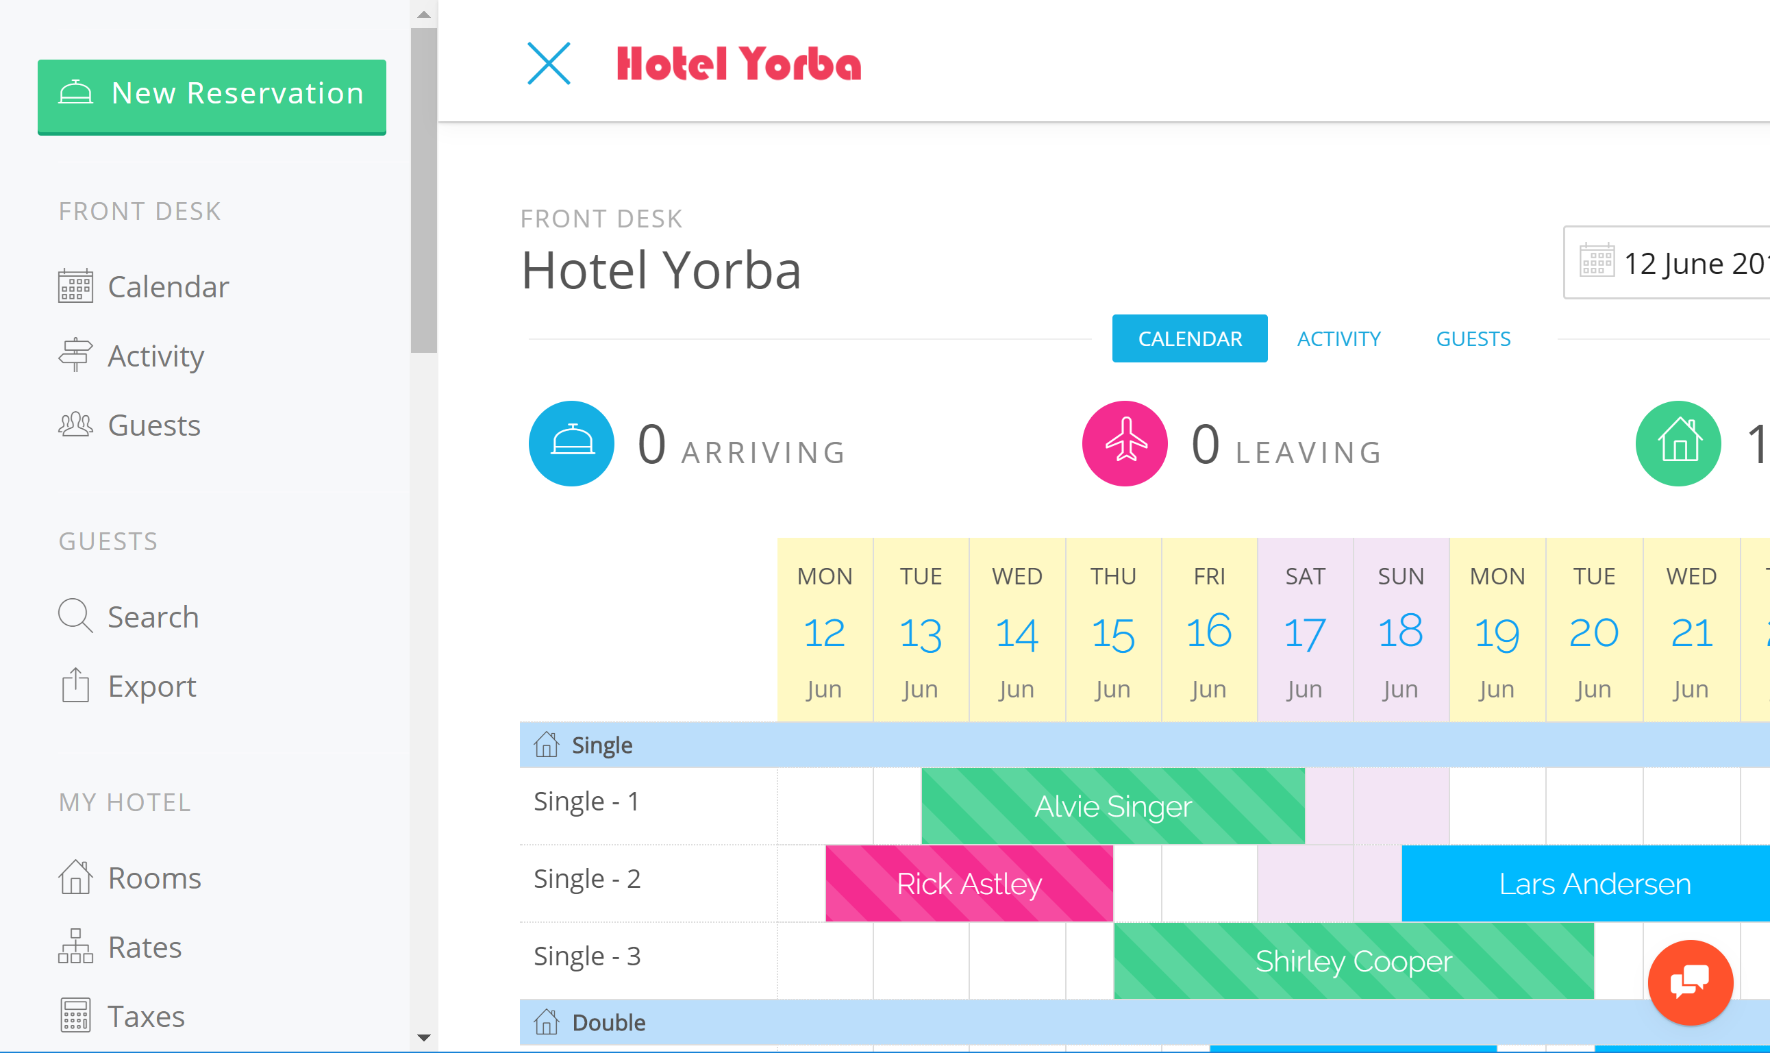Switch to the ACTIVITY tab
Screen dimensions: 1770x1053
click(x=1339, y=338)
